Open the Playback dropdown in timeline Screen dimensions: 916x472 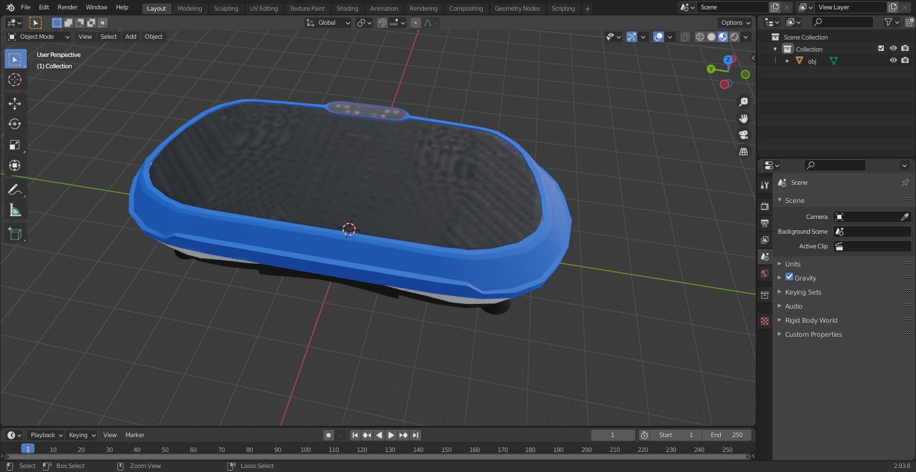pyautogui.click(x=46, y=435)
